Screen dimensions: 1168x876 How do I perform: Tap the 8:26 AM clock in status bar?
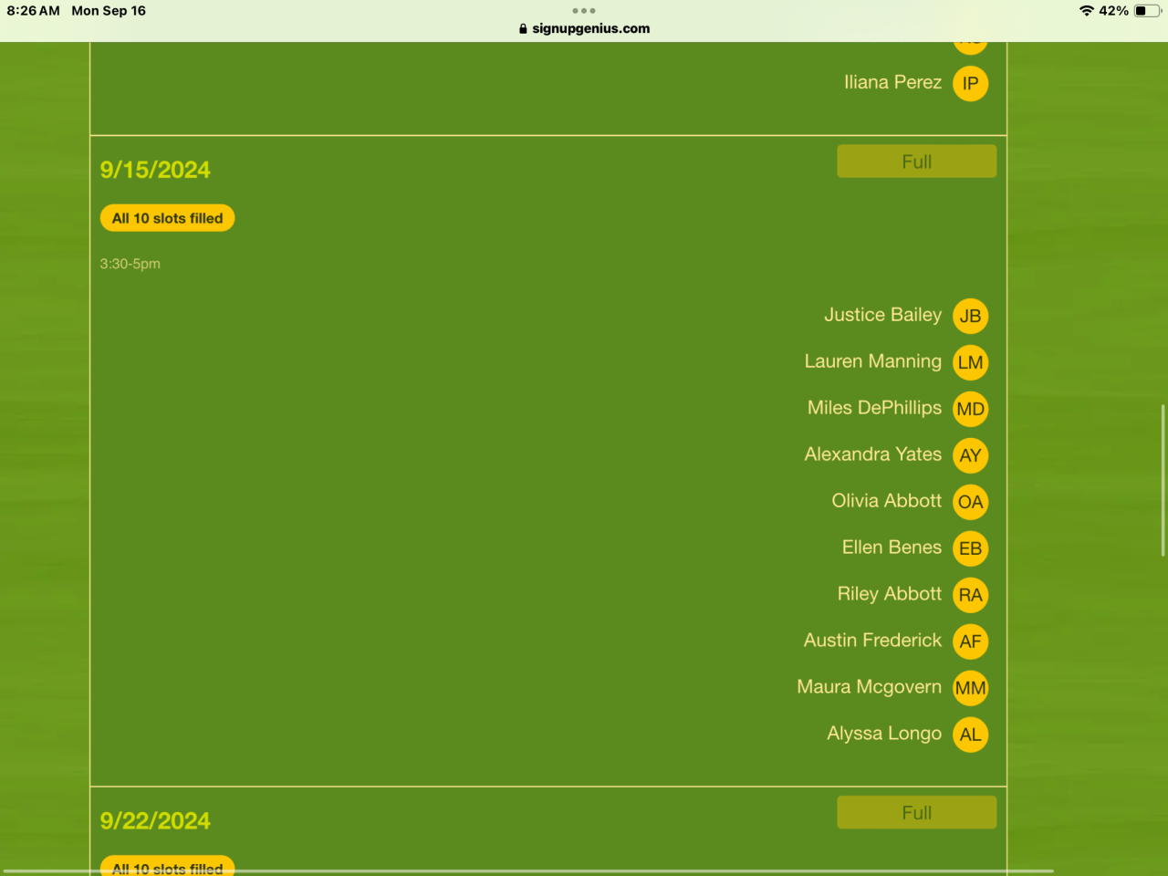click(x=34, y=11)
